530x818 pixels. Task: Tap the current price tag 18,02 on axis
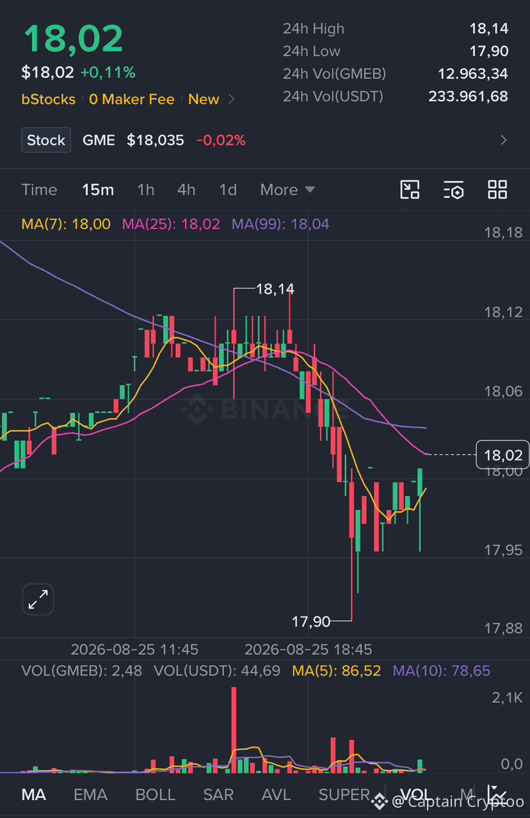[x=503, y=455]
